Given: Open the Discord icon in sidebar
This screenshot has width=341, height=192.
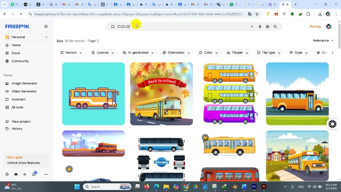Looking at the screenshot, I should pyautogui.click(x=16, y=174).
